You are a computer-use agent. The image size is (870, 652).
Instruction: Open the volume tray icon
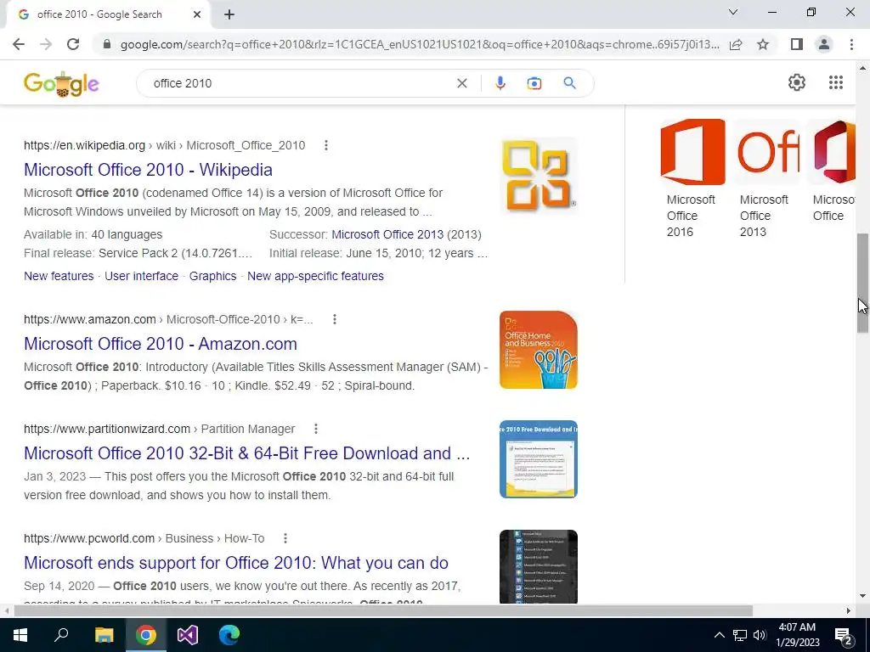(760, 635)
